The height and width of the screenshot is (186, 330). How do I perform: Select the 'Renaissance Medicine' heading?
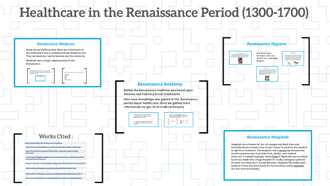pos(56,44)
